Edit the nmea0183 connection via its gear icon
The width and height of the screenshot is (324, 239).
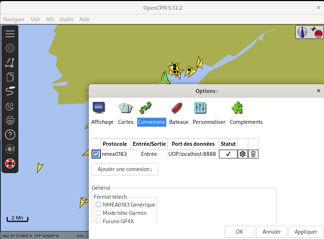pyautogui.click(x=242, y=154)
